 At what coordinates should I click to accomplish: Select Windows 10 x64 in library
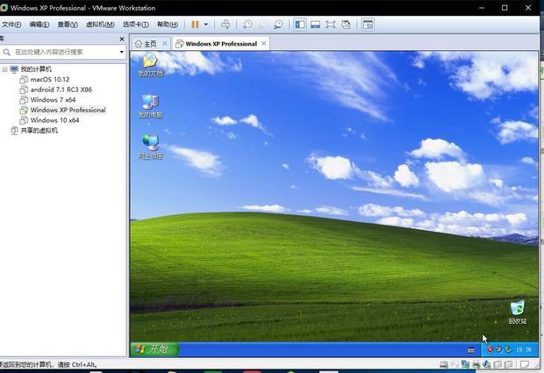54,120
